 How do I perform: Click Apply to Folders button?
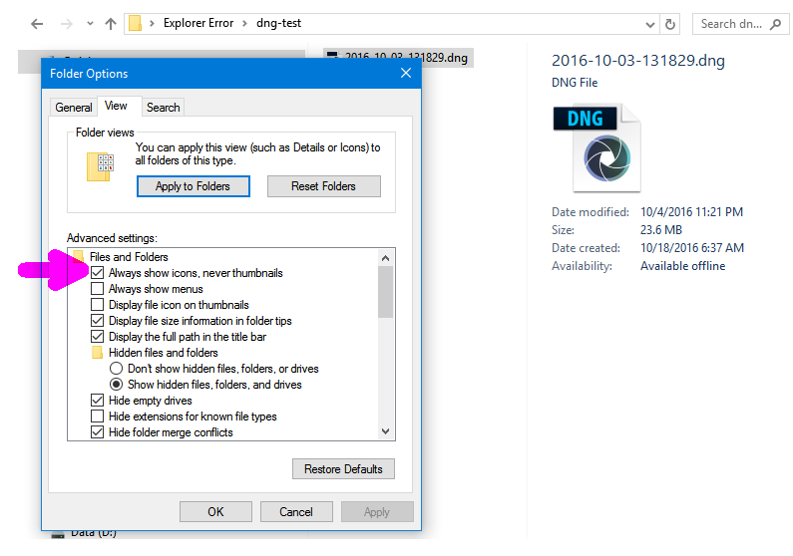pos(194,186)
